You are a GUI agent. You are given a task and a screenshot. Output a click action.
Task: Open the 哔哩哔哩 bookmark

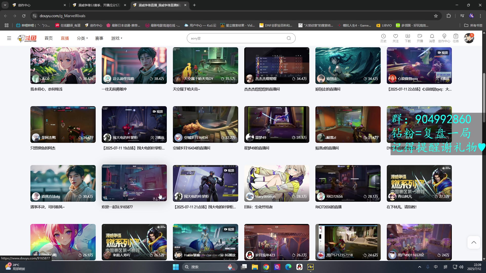pyautogui.click(x=33, y=25)
